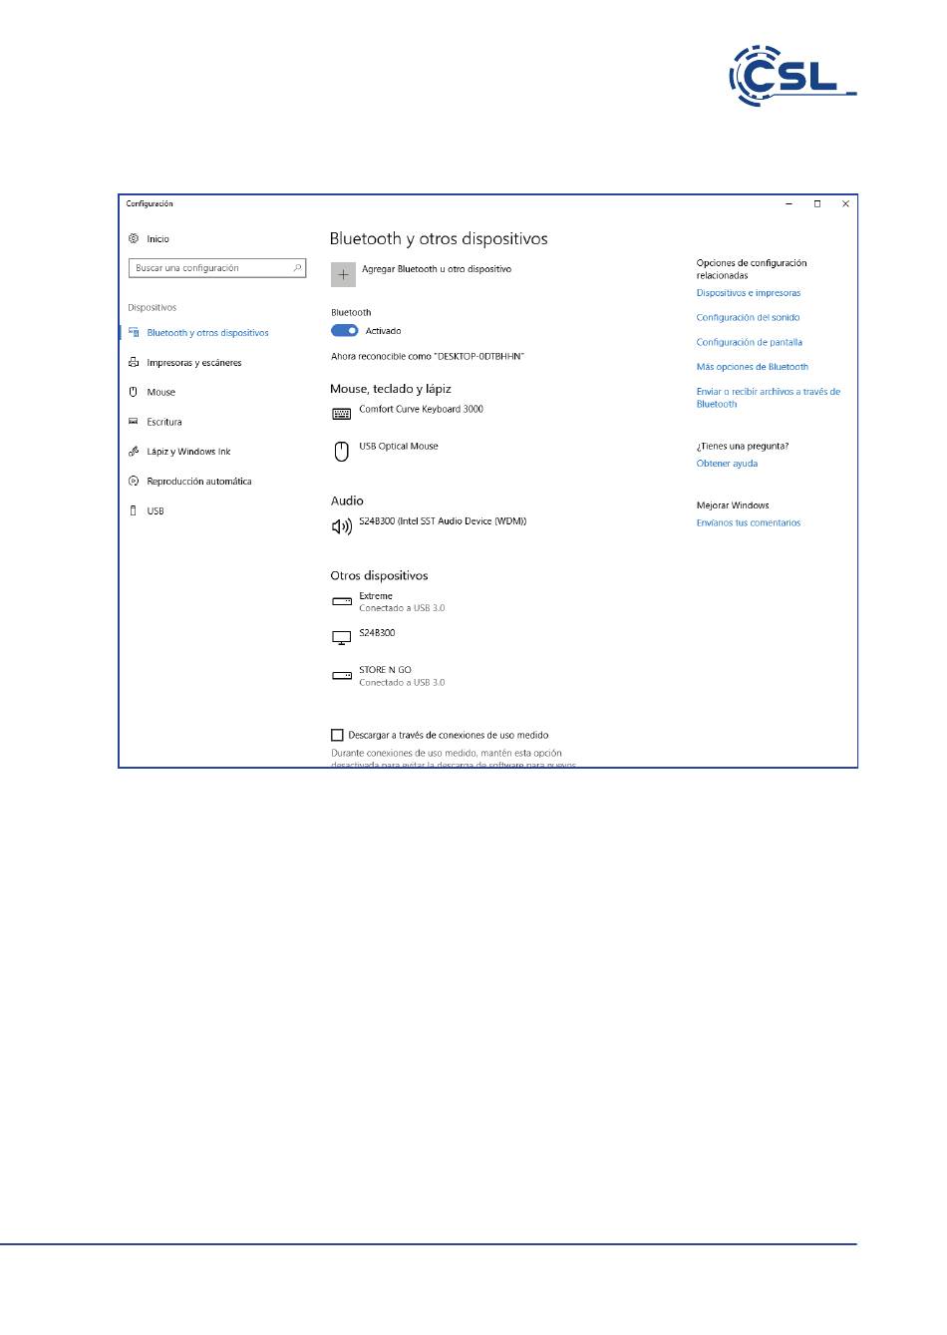Click the 'Obtener ayuda' link
This screenshot has width=947, height=1335.
727,464
